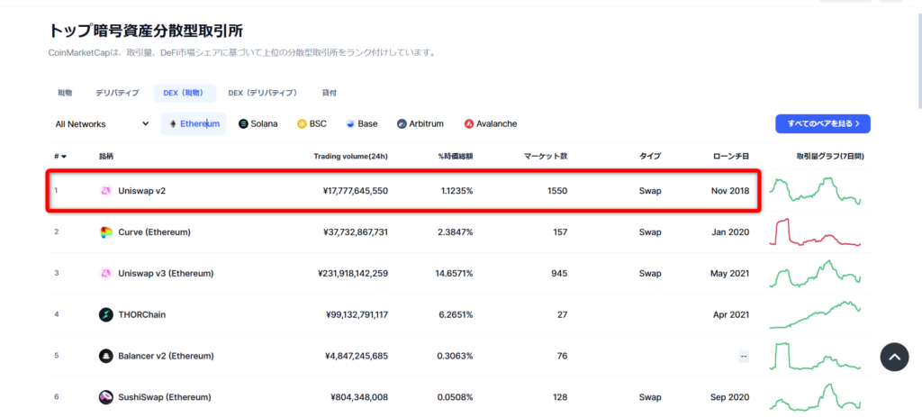Switch to the デリバティブ tab

[118, 93]
